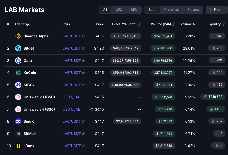Click the liquidity score 252 badge
Image resolution: width=228 pixels, height=155 pixels.
coord(217,121)
